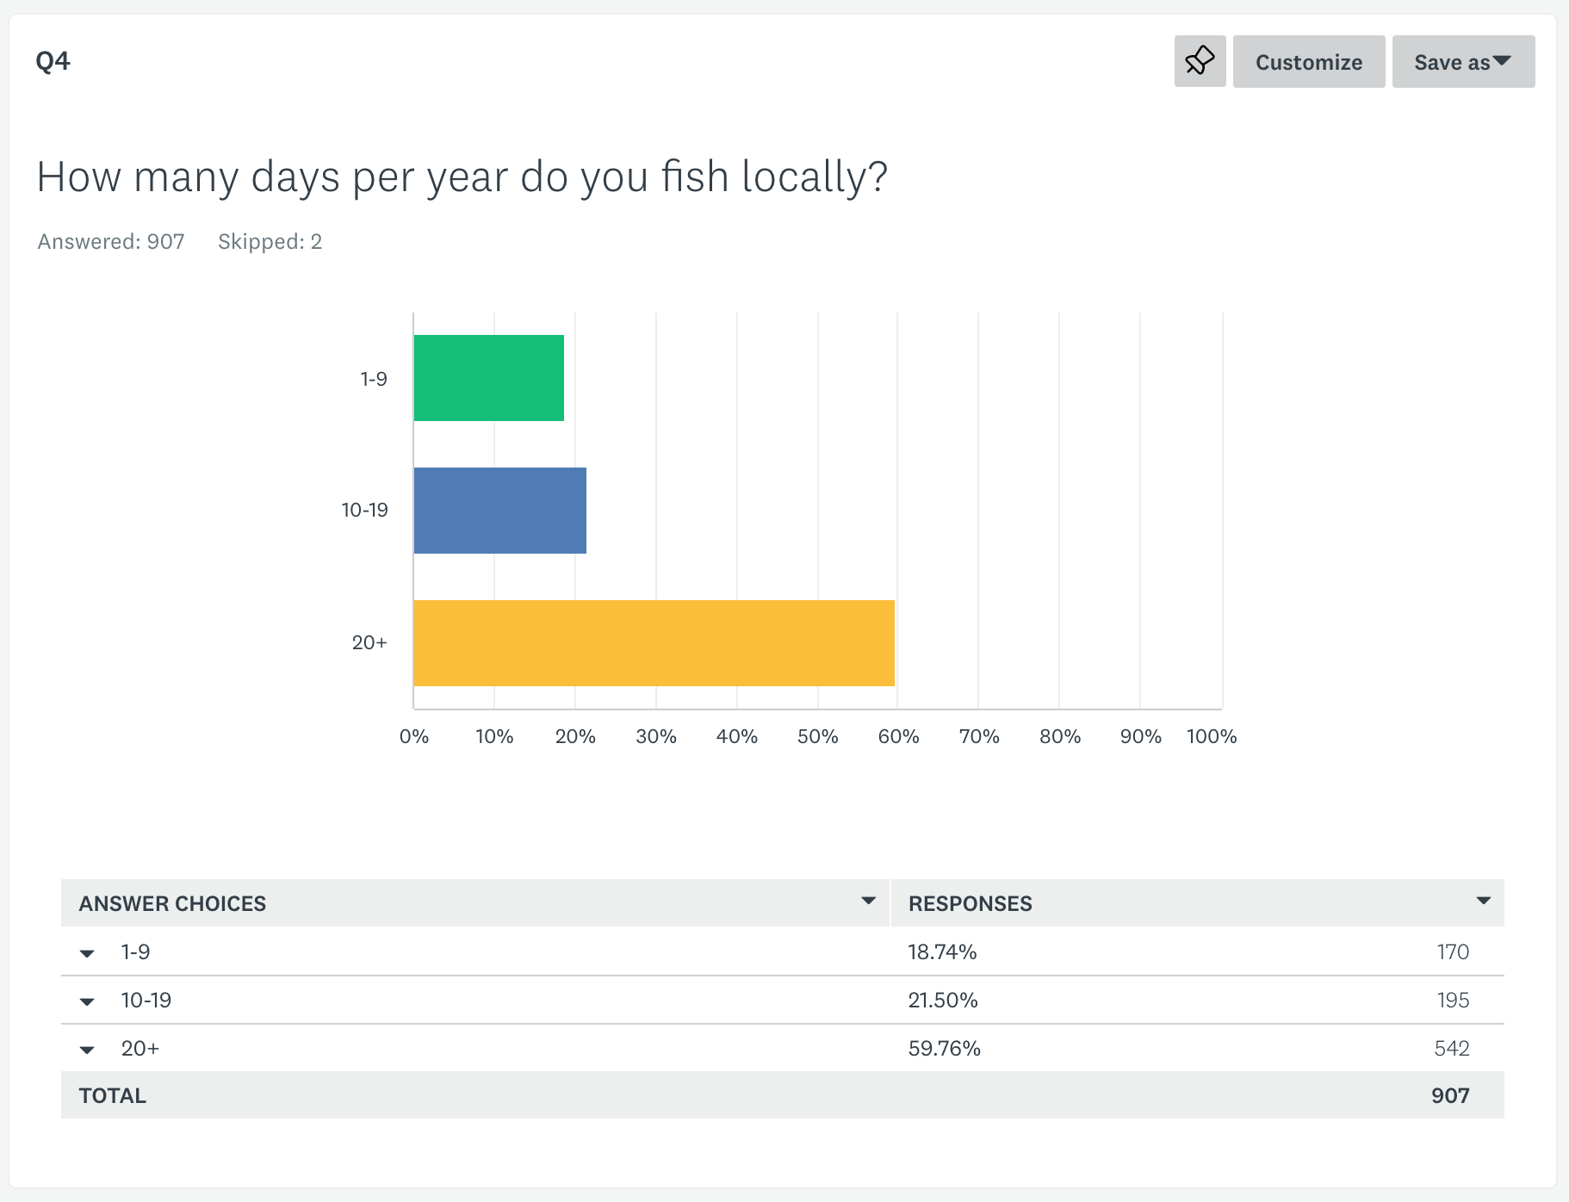Select the yellow 20+ bar
The image size is (1569, 1202).
point(654,643)
